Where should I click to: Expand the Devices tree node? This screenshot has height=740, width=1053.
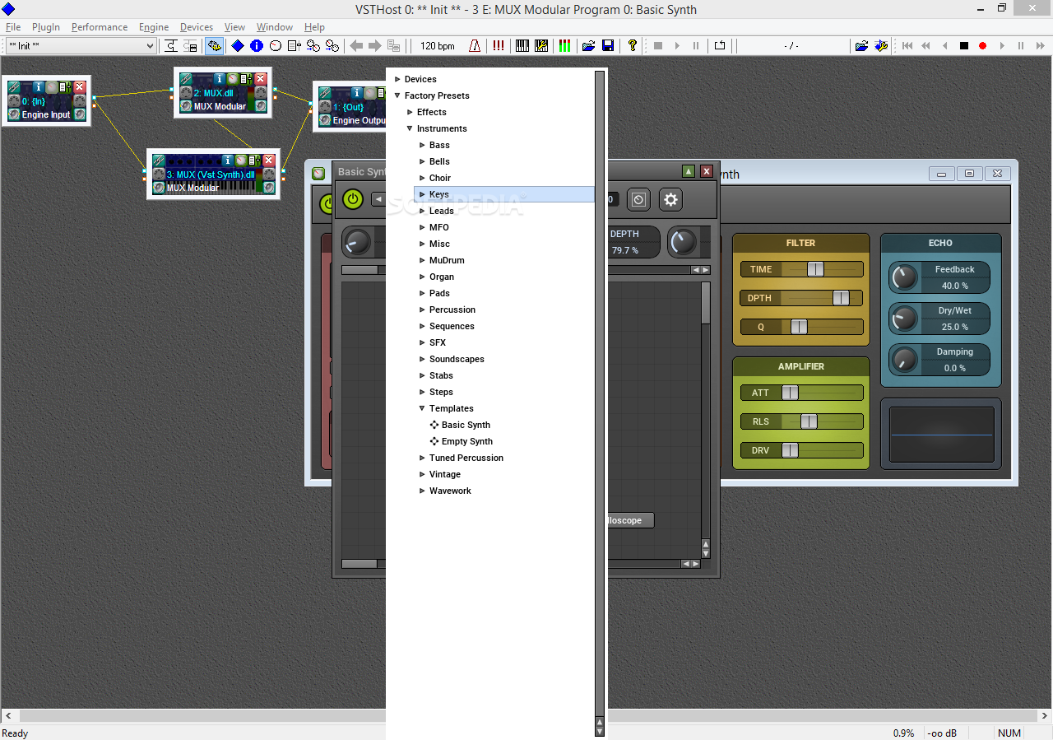point(397,79)
